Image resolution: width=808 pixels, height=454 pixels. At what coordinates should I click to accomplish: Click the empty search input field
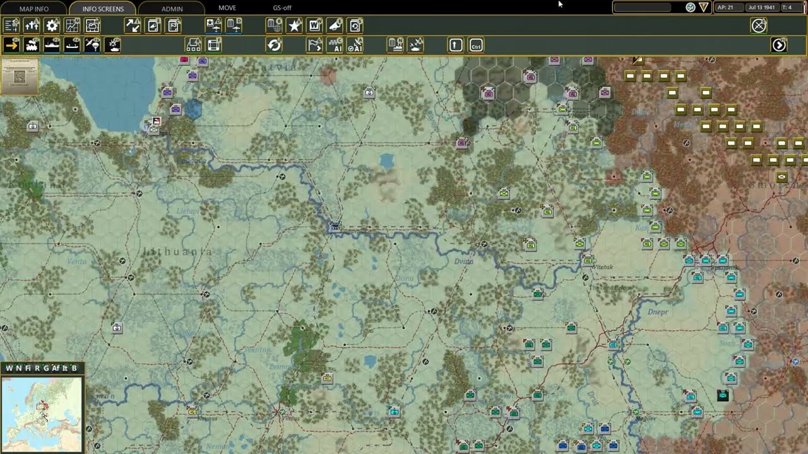point(643,8)
